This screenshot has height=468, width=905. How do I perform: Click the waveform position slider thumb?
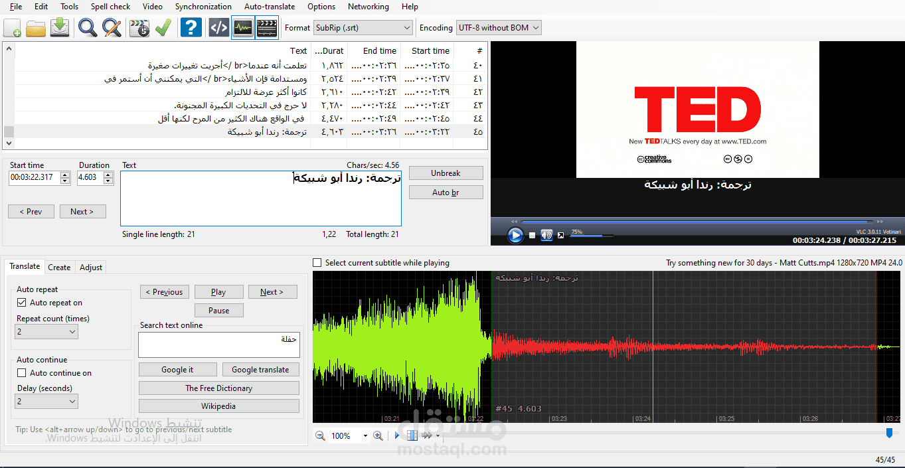pos(889,433)
